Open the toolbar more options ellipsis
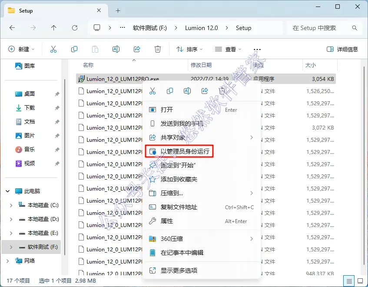 [x=257, y=49]
